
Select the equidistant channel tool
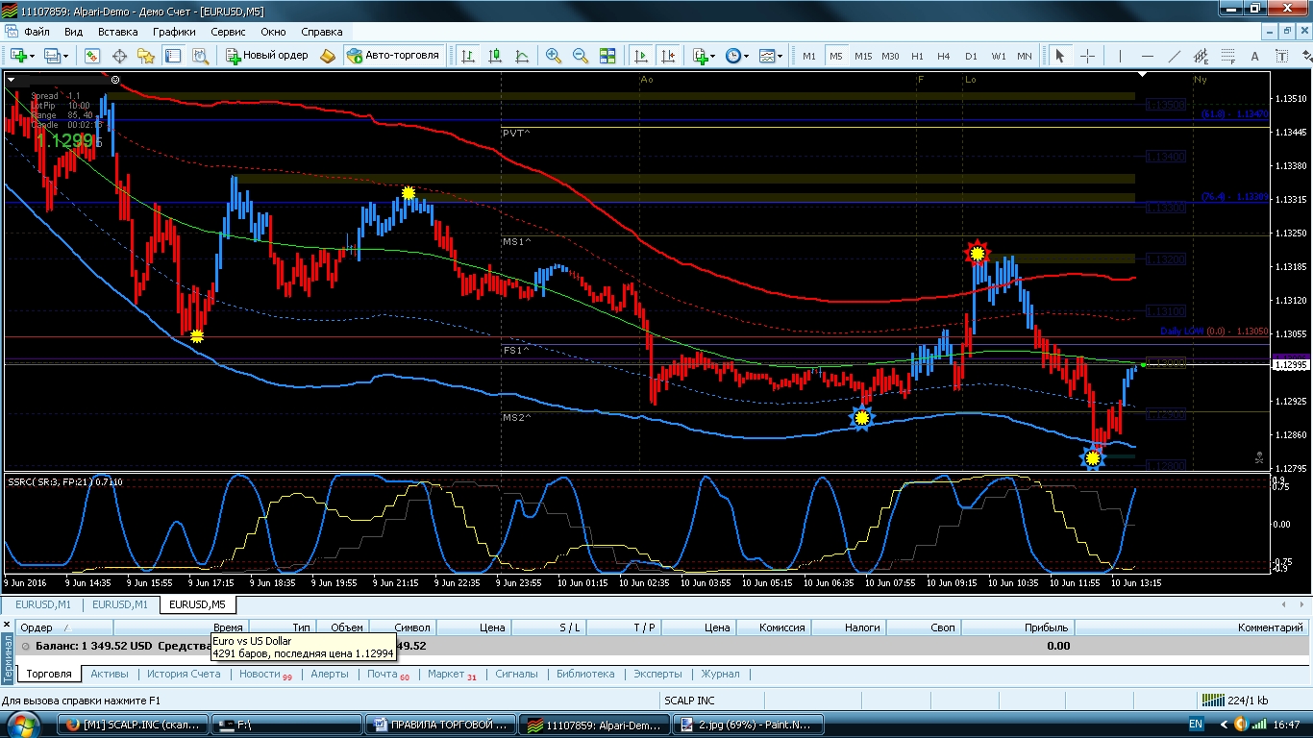point(1201,56)
